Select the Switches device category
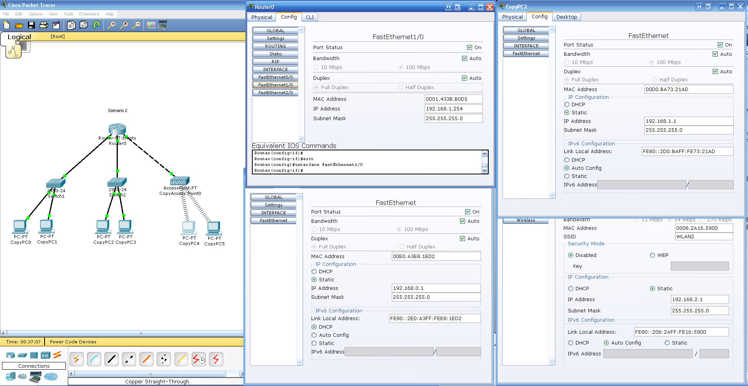The image size is (748, 386). [x=22, y=355]
